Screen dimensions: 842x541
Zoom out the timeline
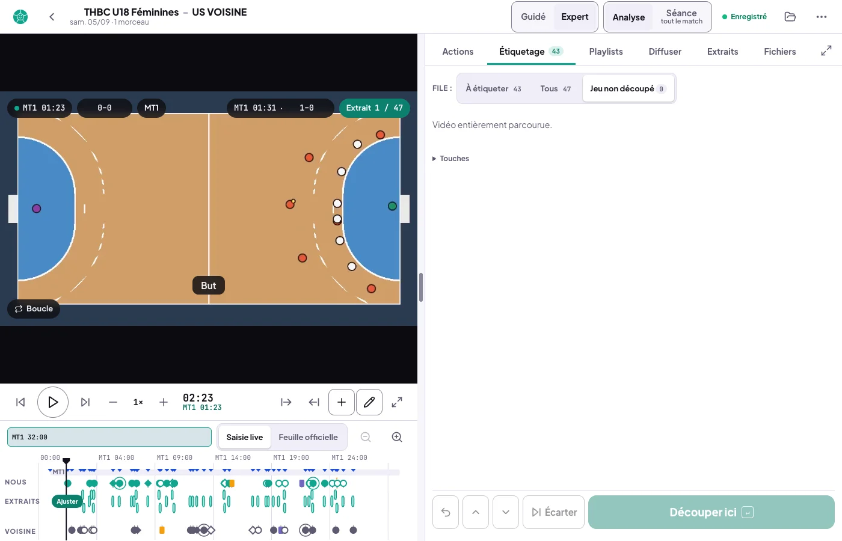(366, 437)
